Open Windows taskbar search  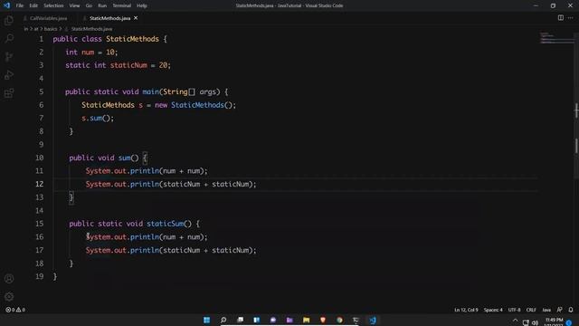(223, 320)
